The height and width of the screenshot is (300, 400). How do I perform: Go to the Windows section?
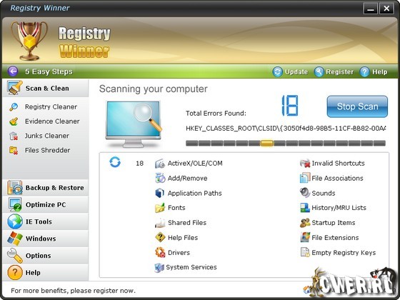[x=46, y=239]
